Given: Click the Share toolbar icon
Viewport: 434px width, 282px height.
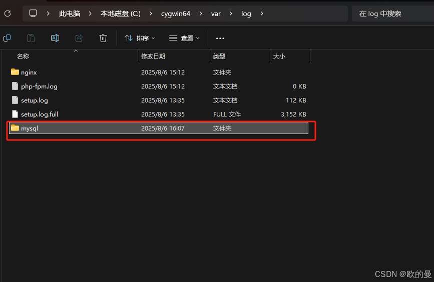Looking at the screenshot, I should [x=79, y=38].
